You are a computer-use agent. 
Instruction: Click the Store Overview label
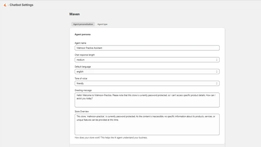[x=82, y=111]
